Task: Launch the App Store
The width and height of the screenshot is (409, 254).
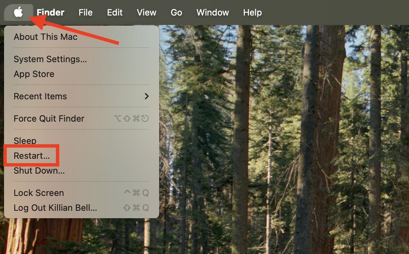Action: (x=34, y=74)
